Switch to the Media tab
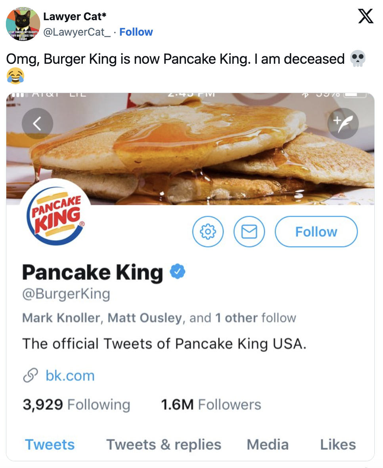Screen dimensions: 383x468 coord(268,445)
